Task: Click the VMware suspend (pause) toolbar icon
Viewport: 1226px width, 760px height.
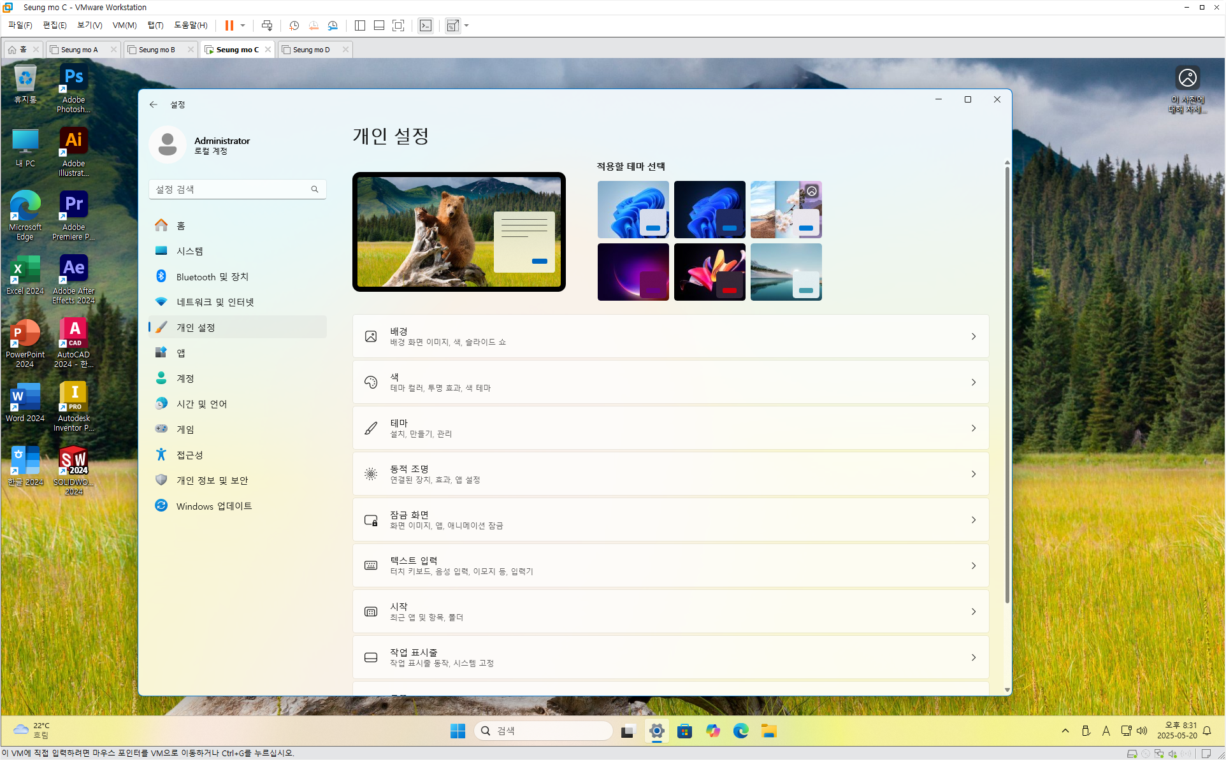Action: click(x=229, y=25)
